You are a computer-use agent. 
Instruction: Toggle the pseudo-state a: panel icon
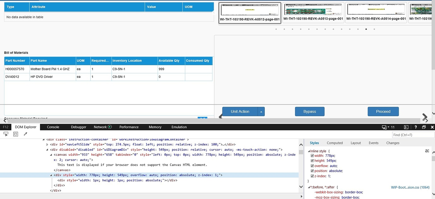[x=427, y=151]
